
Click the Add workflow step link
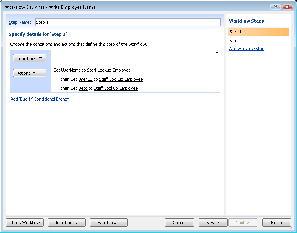pos(247,49)
